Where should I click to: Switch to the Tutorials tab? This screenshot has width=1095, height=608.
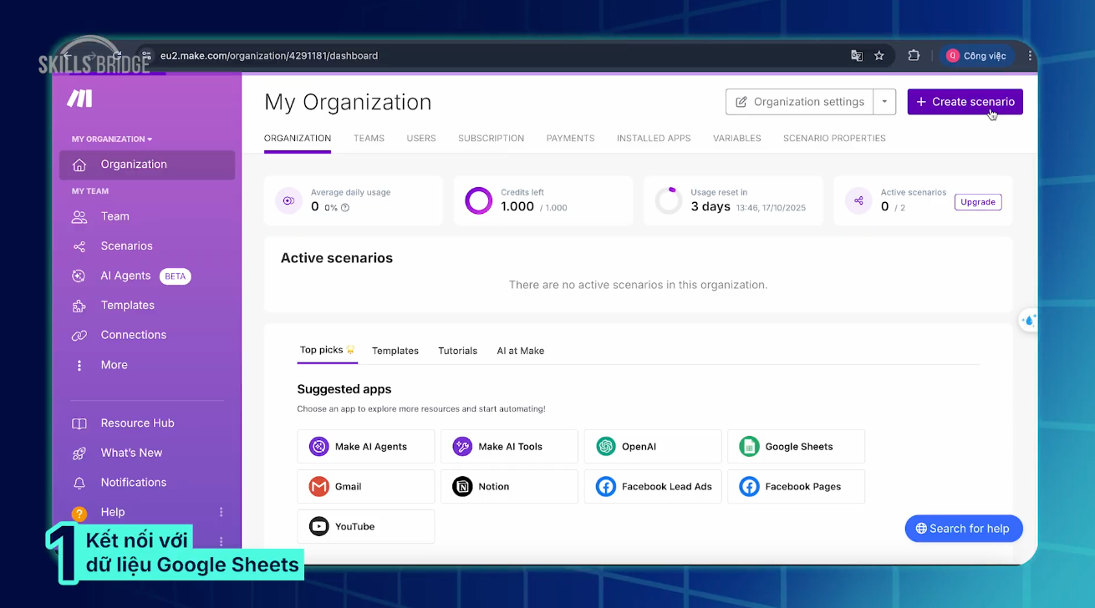click(457, 351)
